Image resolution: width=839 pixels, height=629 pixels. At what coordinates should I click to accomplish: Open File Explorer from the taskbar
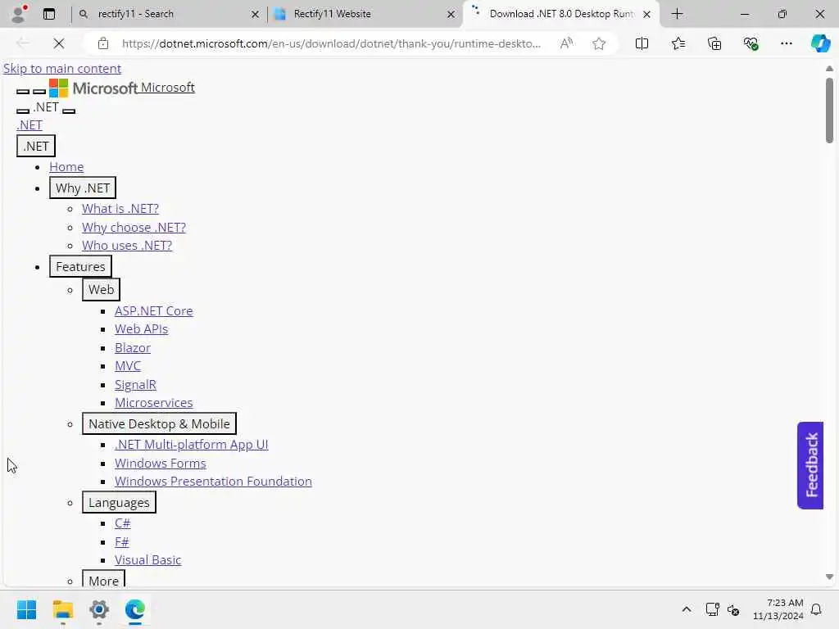point(62,609)
